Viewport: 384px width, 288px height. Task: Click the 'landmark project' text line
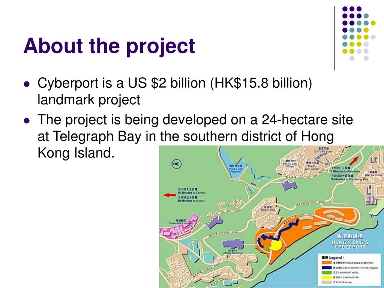(88, 100)
